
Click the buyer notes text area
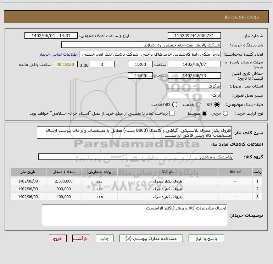(x=134, y=215)
